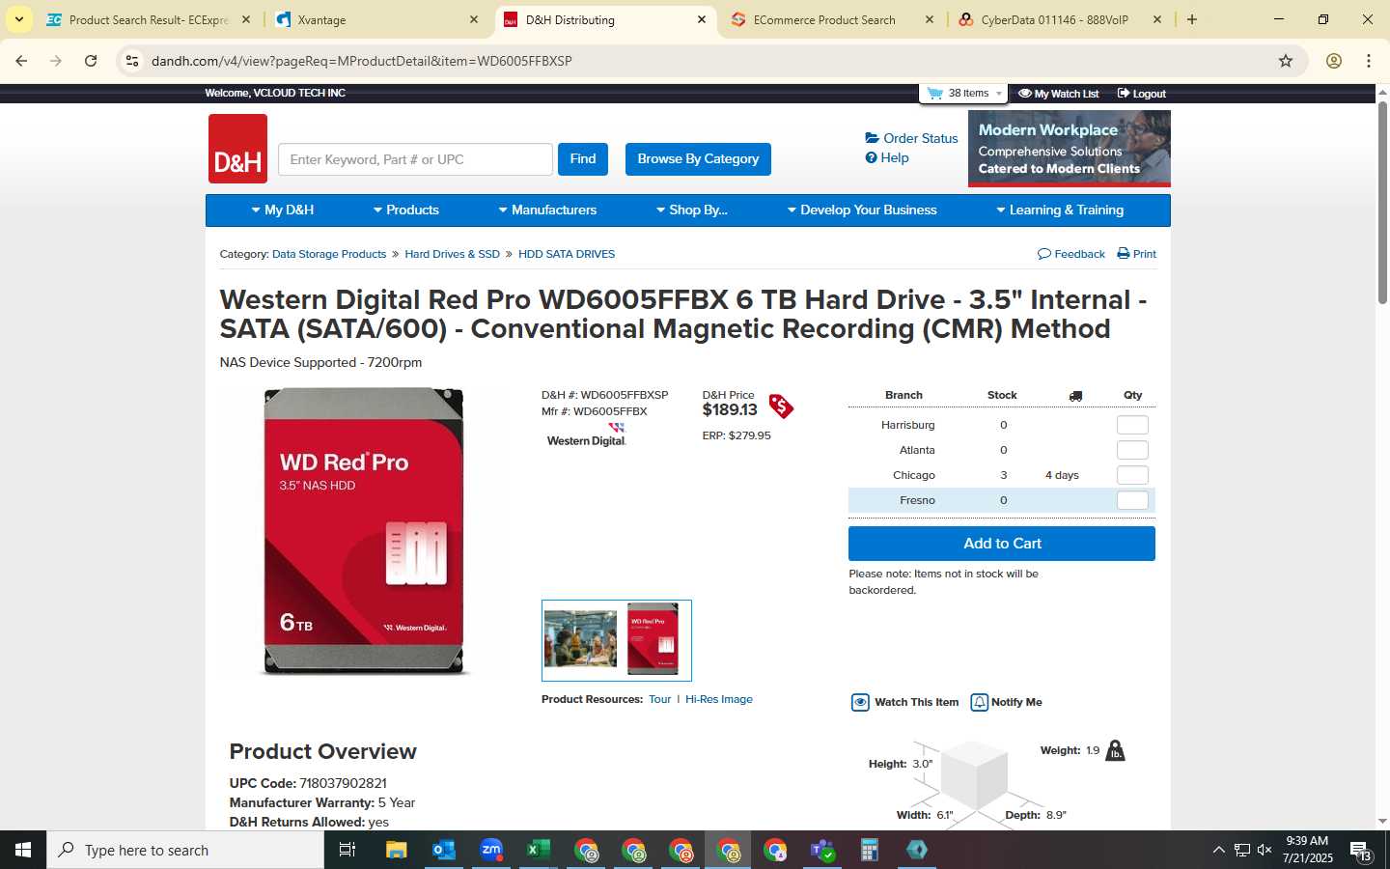Click the Modern Workplace banner ad
This screenshot has width=1390, height=869.
point(1070,149)
